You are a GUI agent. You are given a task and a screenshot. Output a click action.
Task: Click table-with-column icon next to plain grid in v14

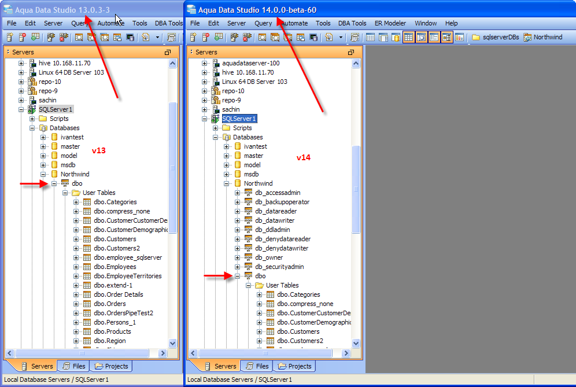(x=383, y=37)
